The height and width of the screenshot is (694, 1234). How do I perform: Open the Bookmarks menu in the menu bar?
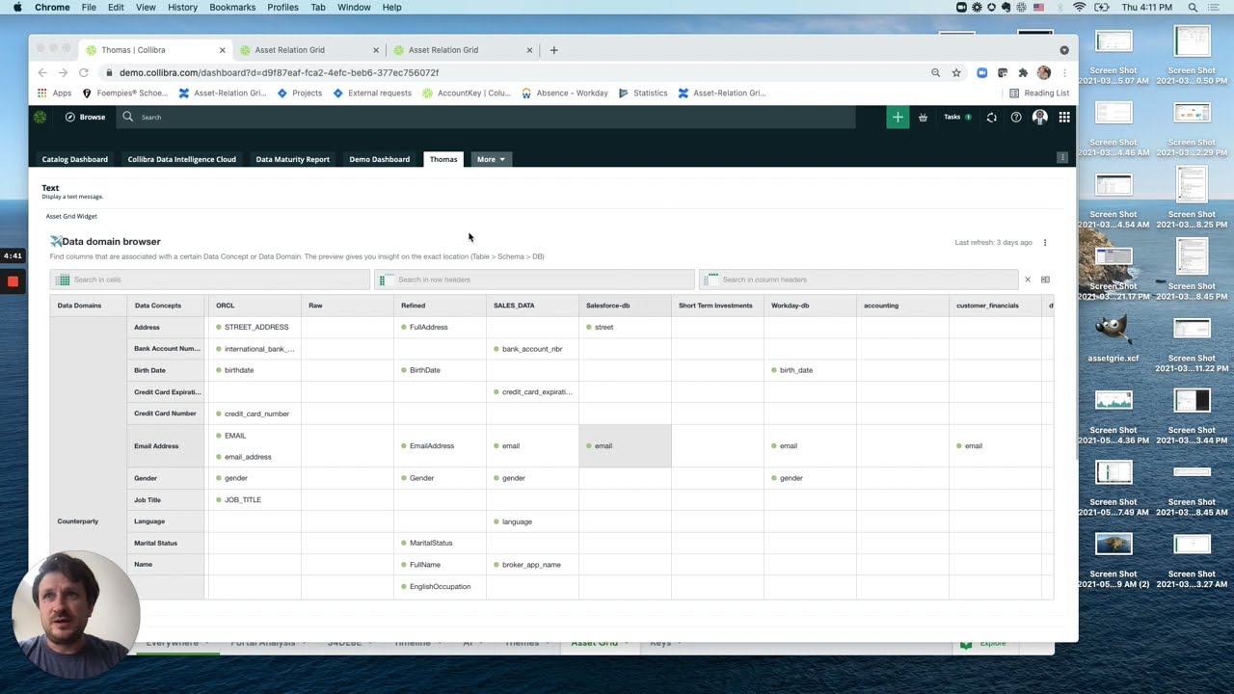click(x=232, y=7)
